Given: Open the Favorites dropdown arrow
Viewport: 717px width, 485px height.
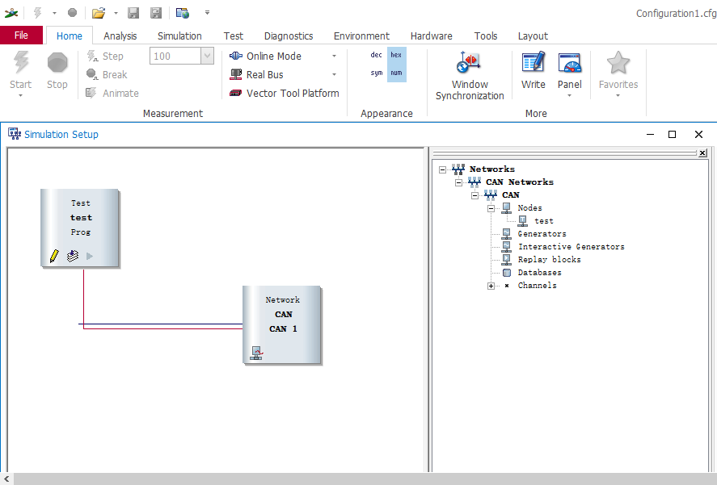Looking at the screenshot, I should [x=618, y=95].
